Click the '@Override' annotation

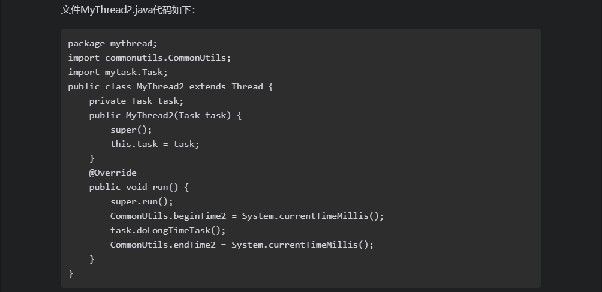coord(113,173)
